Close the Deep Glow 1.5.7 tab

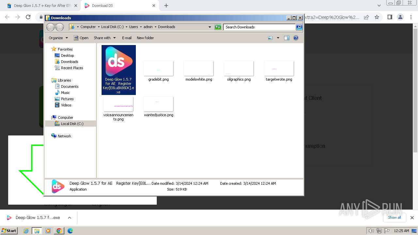76,6
